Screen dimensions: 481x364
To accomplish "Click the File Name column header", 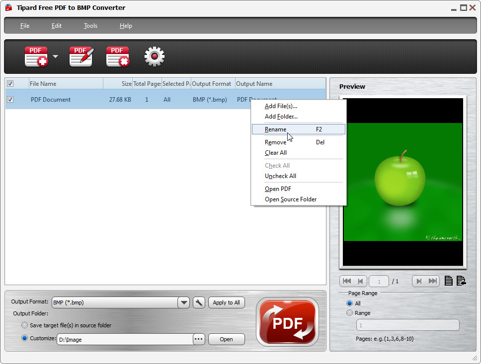I will click(x=66, y=84).
